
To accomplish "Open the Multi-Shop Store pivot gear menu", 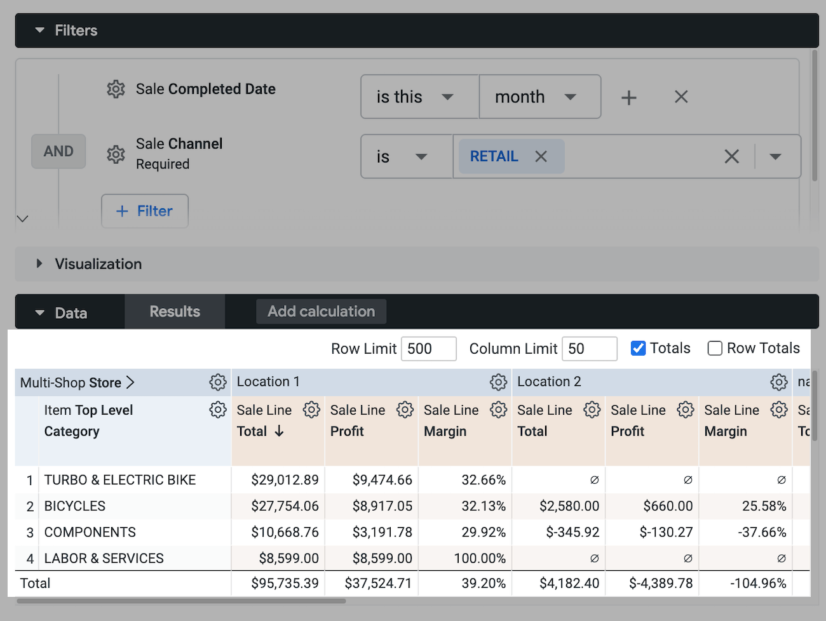I will point(218,382).
